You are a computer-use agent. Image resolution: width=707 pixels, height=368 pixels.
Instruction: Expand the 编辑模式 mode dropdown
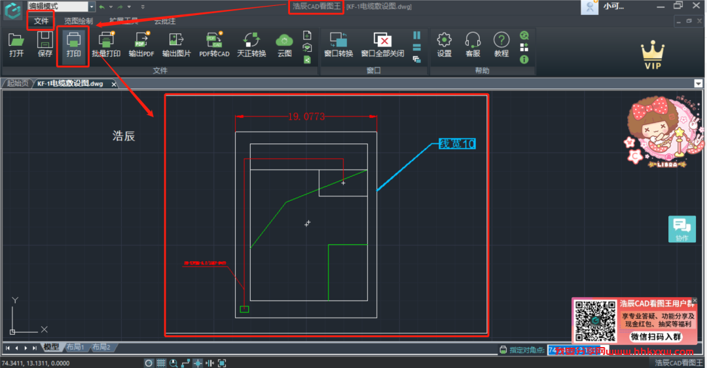pos(92,7)
